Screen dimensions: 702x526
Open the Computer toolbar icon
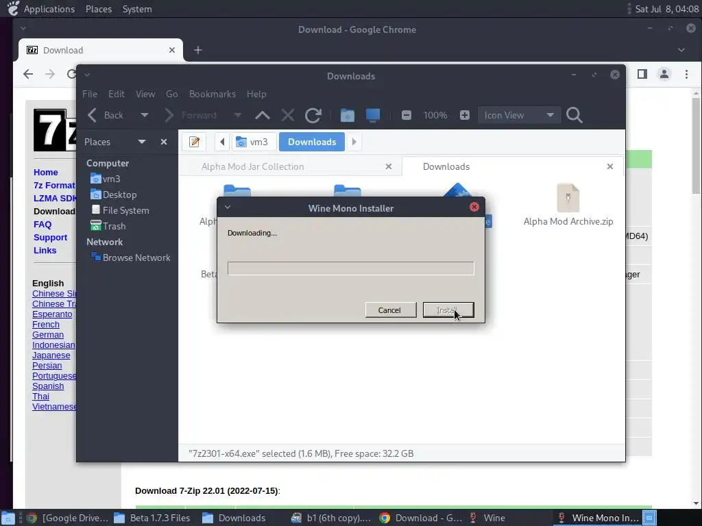pyautogui.click(x=372, y=115)
